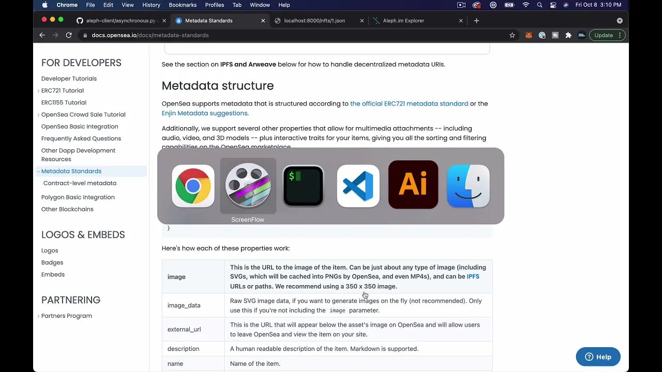
Task: Click the image_data table cell
Action: (193, 305)
